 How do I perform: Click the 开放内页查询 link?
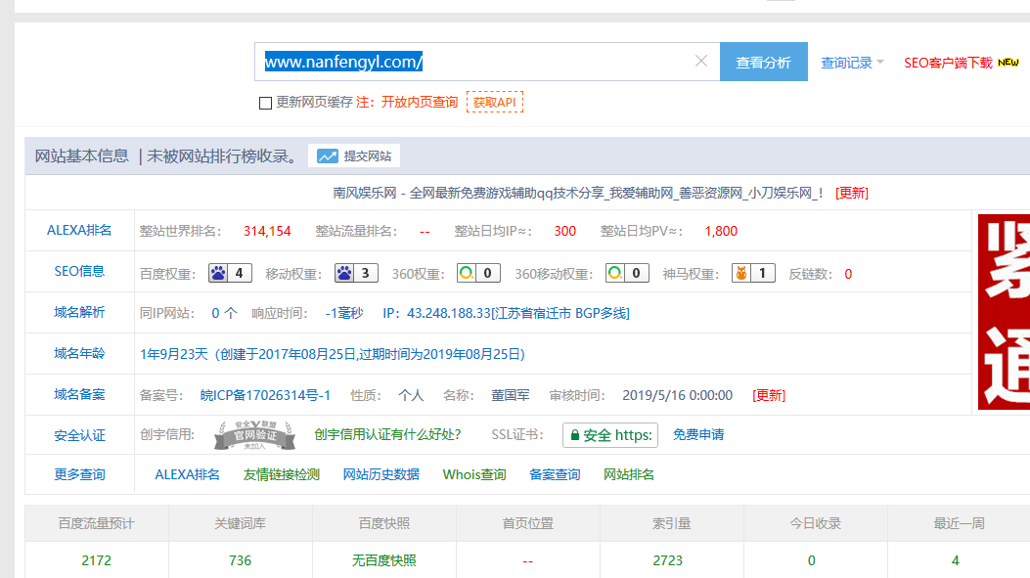click(419, 102)
